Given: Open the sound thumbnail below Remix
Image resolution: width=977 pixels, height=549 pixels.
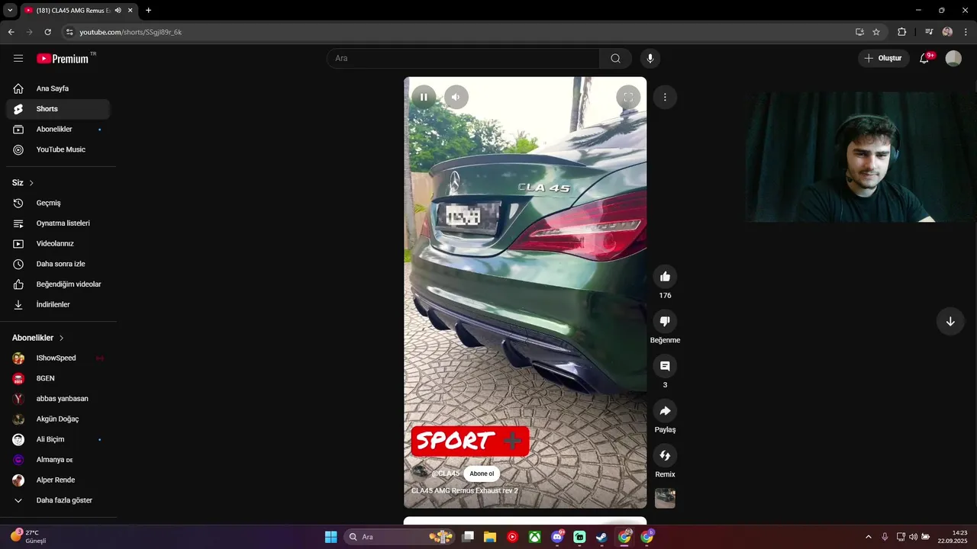Looking at the screenshot, I should pyautogui.click(x=665, y=499).
